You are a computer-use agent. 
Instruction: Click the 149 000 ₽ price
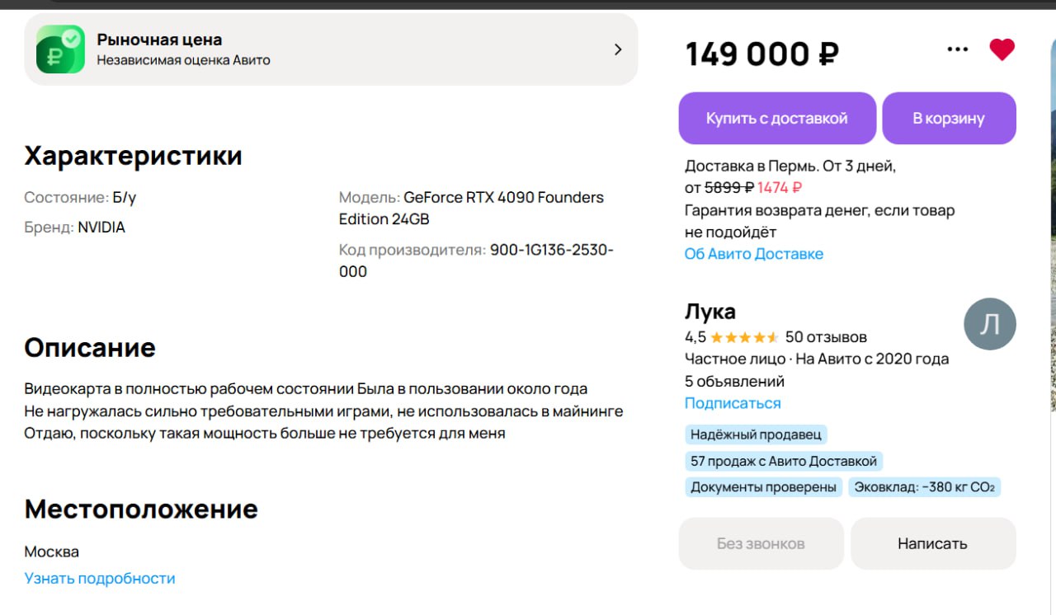point(762,54)
